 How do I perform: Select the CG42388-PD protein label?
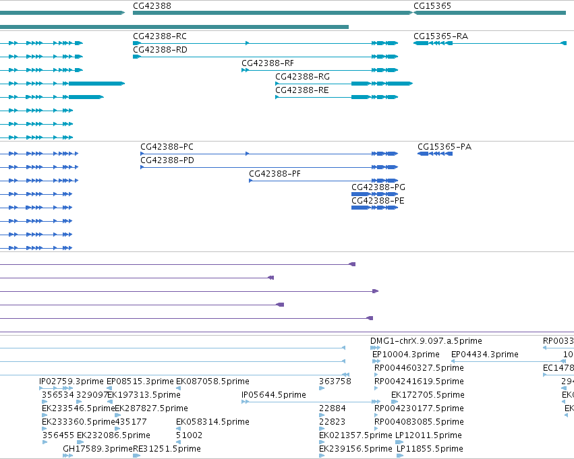click(167, 160)
